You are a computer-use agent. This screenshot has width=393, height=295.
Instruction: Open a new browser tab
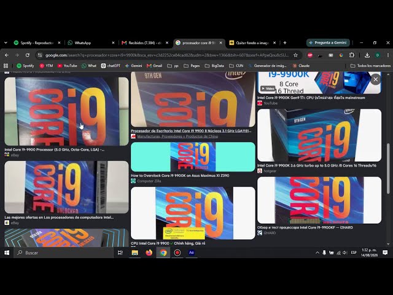coord(285,43)
